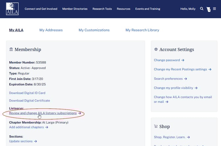221x146 pixels.
Task: Click arrow after Shop. Register. Learn.
Action: point(188,137)
